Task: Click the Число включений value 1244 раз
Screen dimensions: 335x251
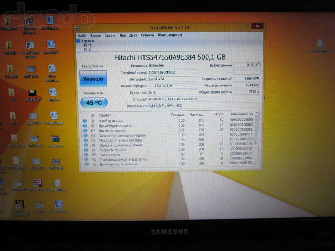Action: [247, 85]
